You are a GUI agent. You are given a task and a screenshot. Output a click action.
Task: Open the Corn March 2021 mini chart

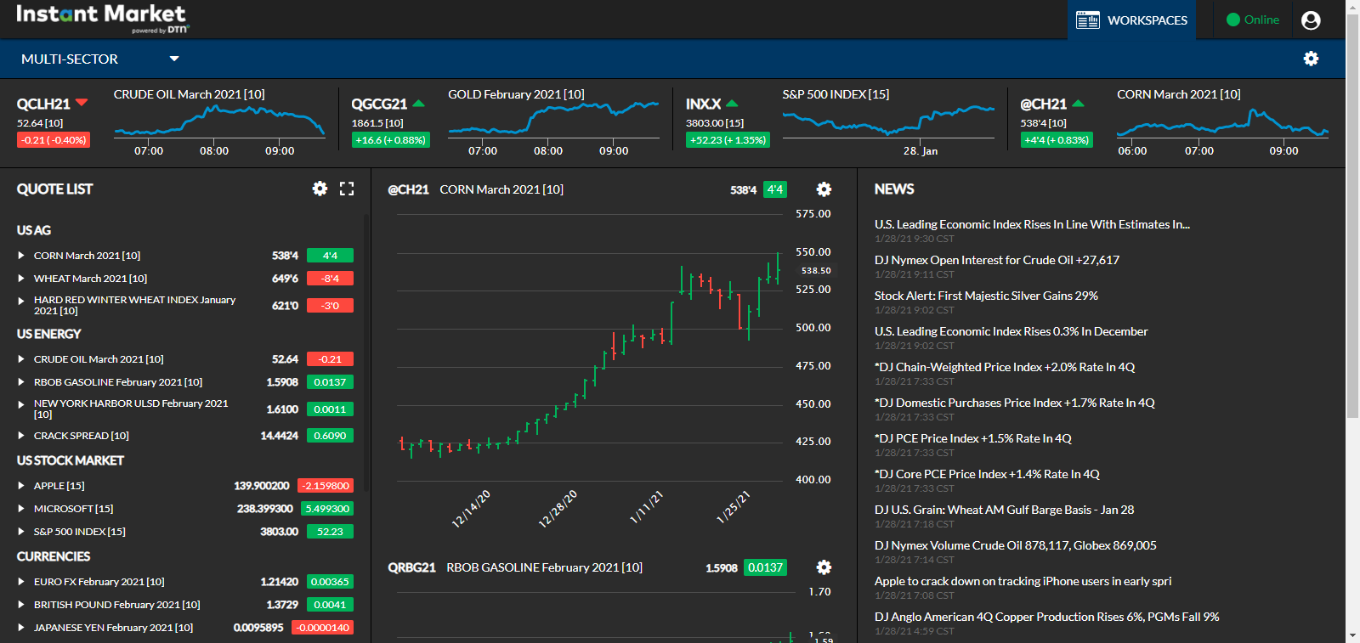tap(1222, 124)
